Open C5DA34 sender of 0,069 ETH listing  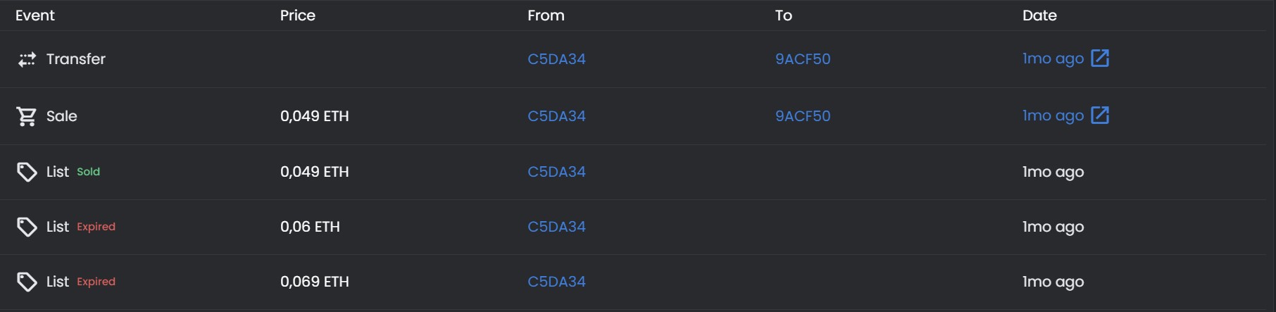556,282
